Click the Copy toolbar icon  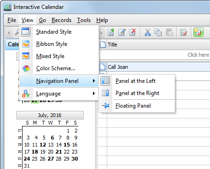(x=158, y=32)
